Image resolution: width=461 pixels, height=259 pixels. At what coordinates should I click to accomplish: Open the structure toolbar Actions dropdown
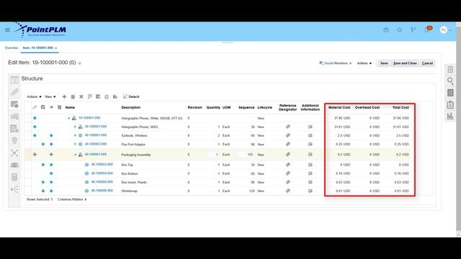34,96
